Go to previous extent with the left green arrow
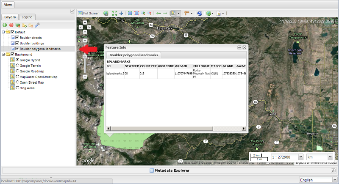Image resolution: width=339 pixels, height=184 pixels. [x=158, y=14]
